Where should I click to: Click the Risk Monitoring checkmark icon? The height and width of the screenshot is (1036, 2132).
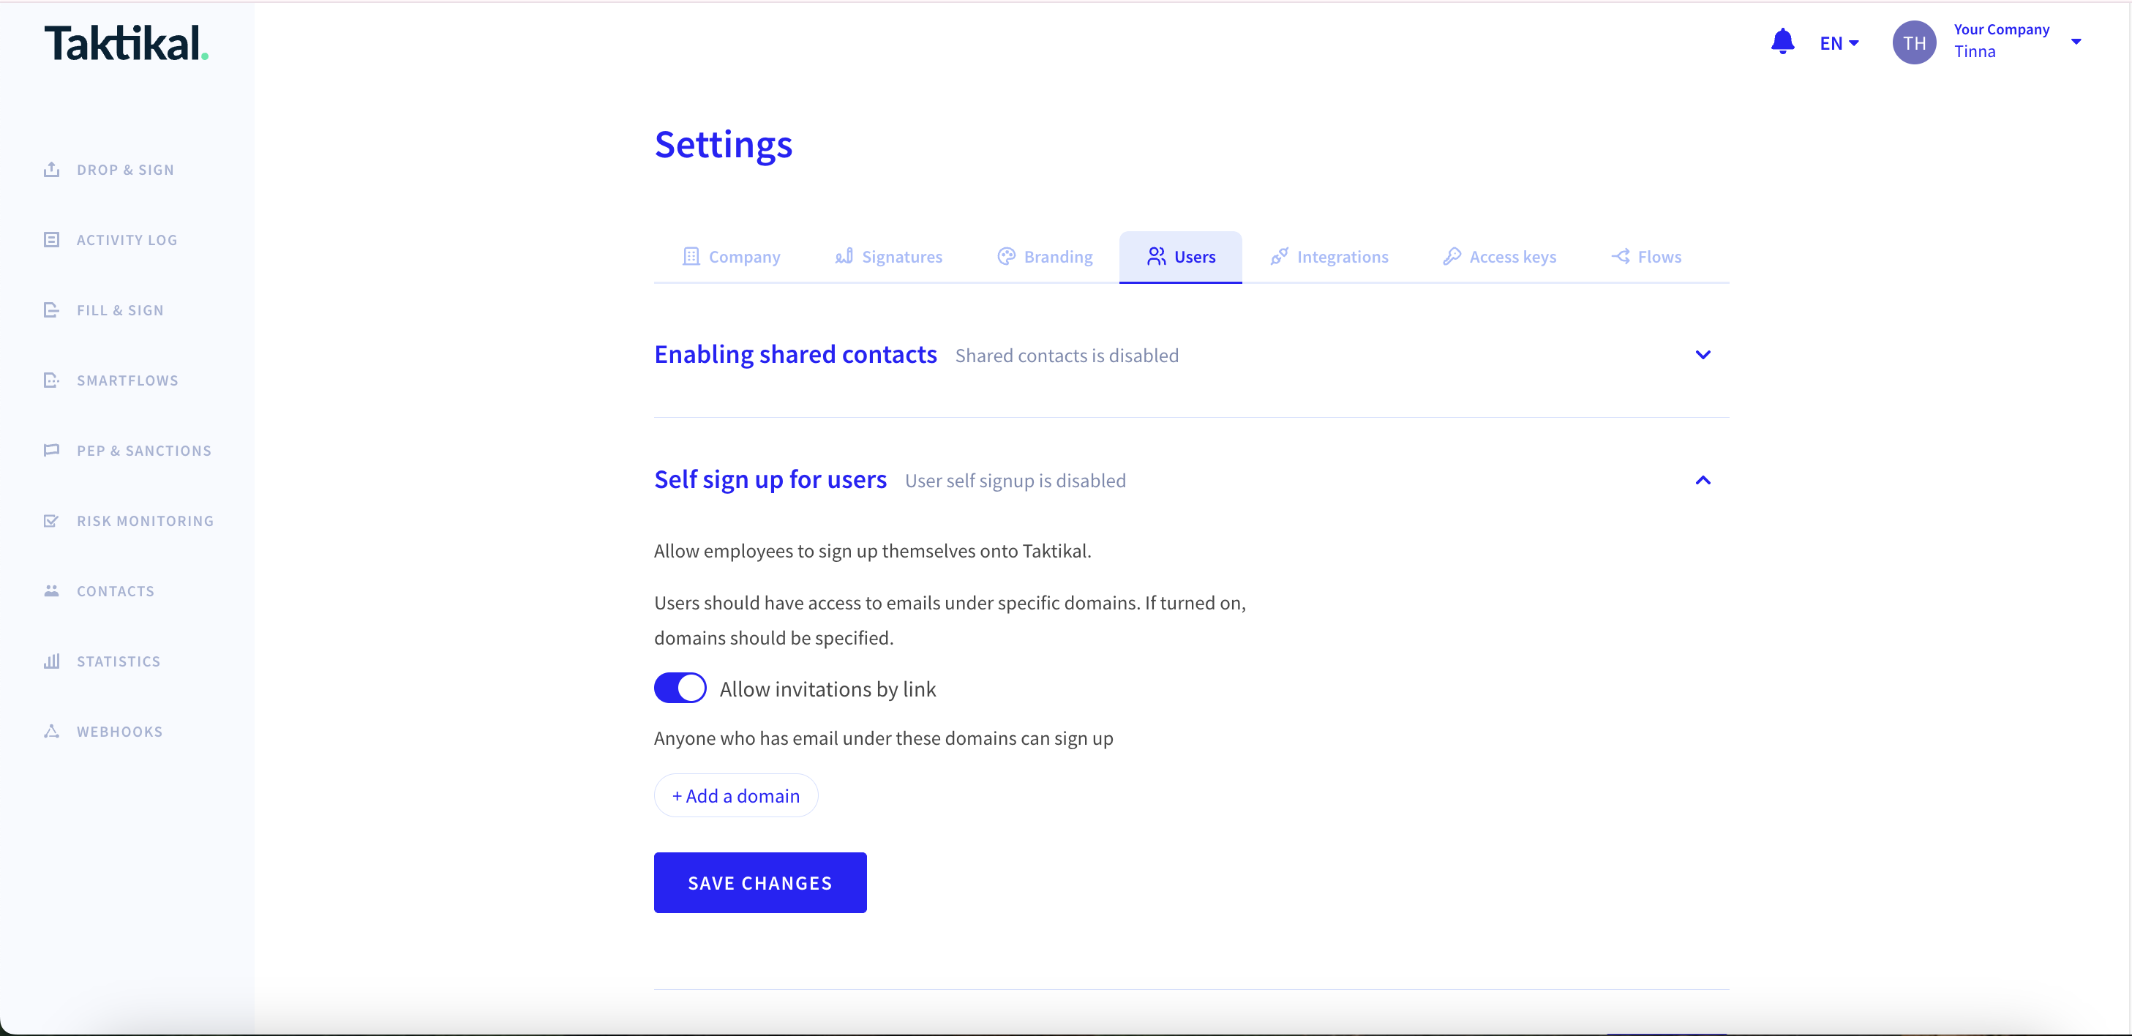coord(51,520)
